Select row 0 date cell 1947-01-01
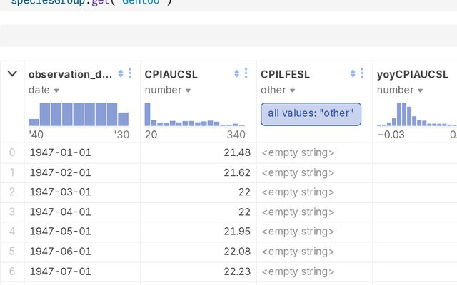Screen dimensions: 457x285 tap(61, 152)
